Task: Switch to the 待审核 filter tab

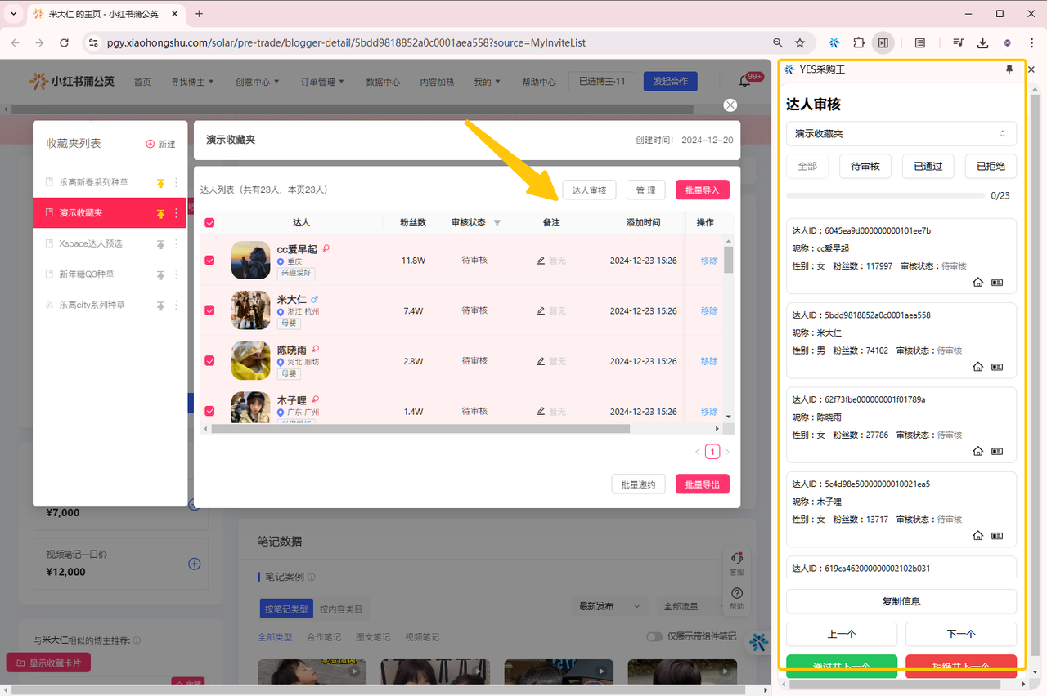Action: 865,166
